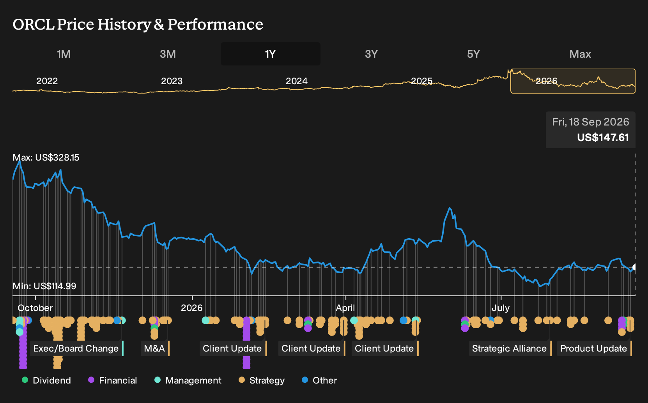Screen dimensions: 648x403
Task: Click the October axis label
Action: click(35, 308)
